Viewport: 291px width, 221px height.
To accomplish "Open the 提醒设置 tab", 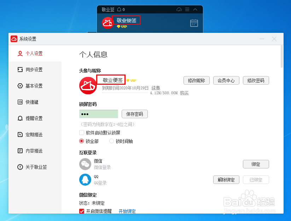I will click(35, 118).
